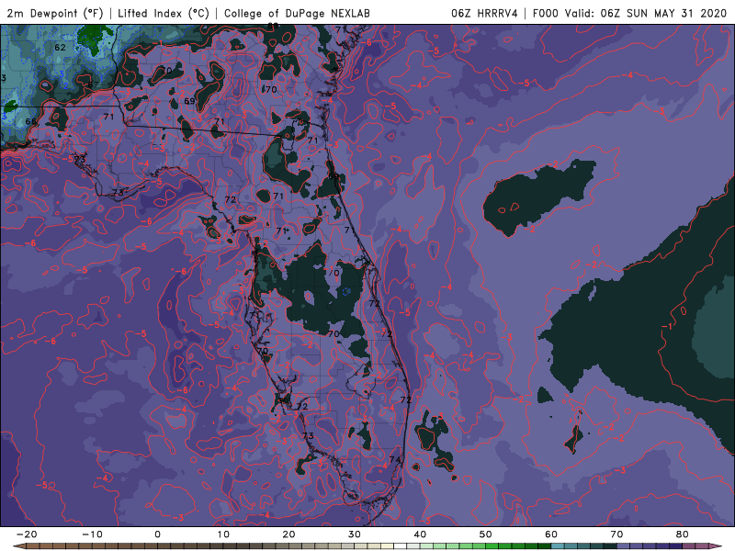
Task: Click the "2m Dewpoint (°F)" title text
Action: pos(55,13)
